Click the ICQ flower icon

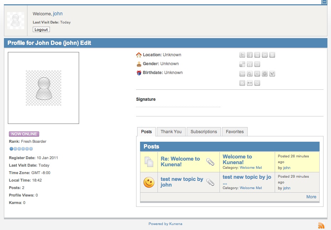[x=265, y=74]
